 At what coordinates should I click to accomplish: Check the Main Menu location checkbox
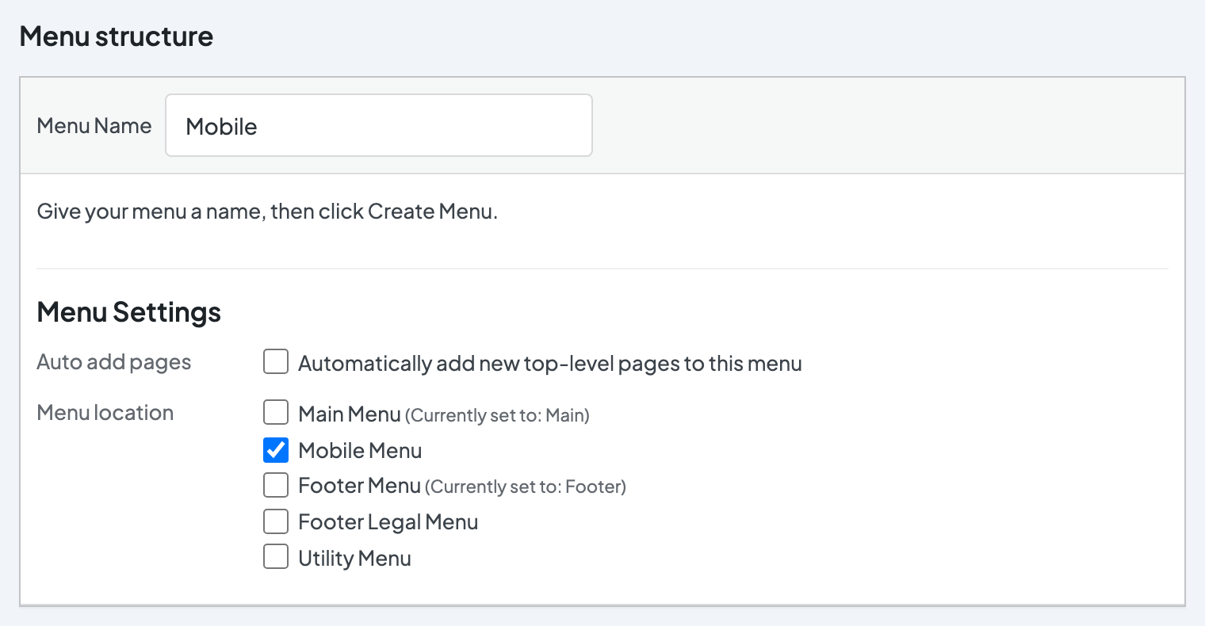(276, 413)
